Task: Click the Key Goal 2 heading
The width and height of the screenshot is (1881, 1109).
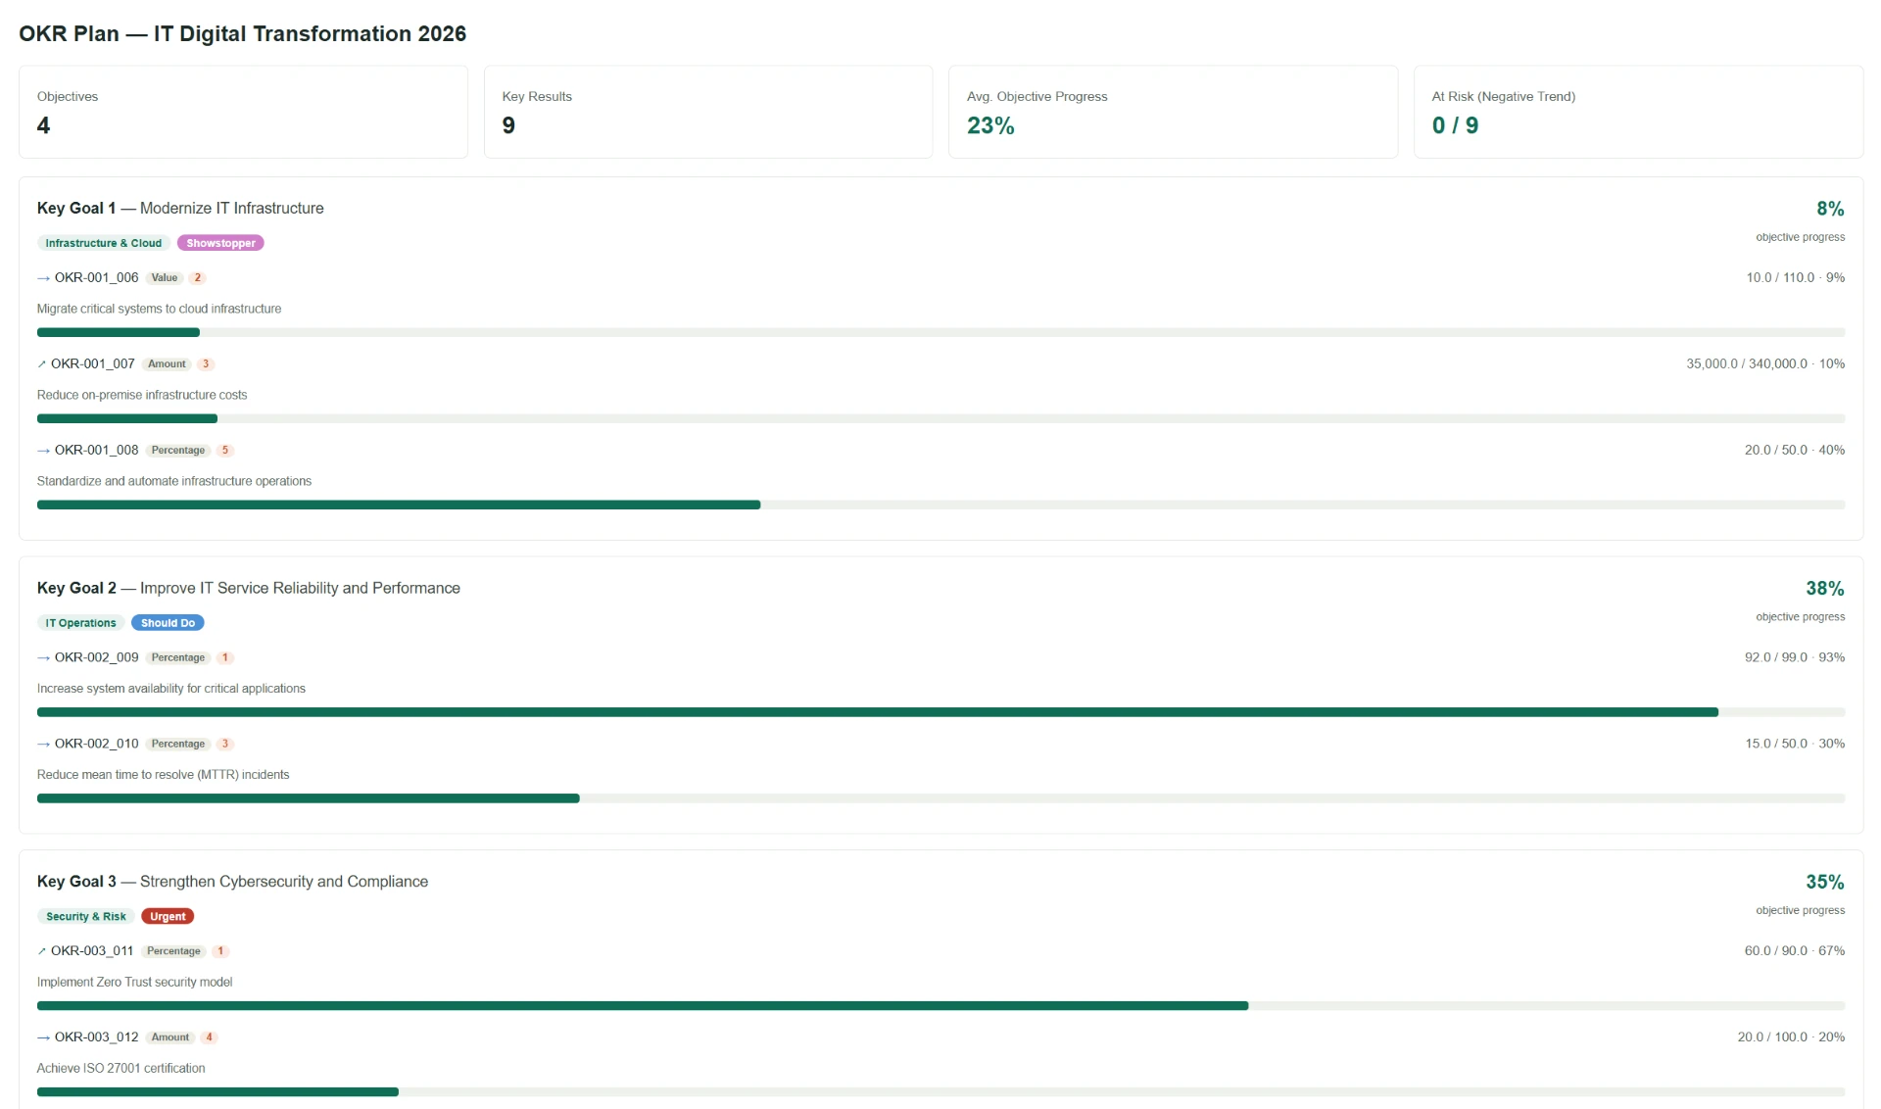Action: [249, 588]
